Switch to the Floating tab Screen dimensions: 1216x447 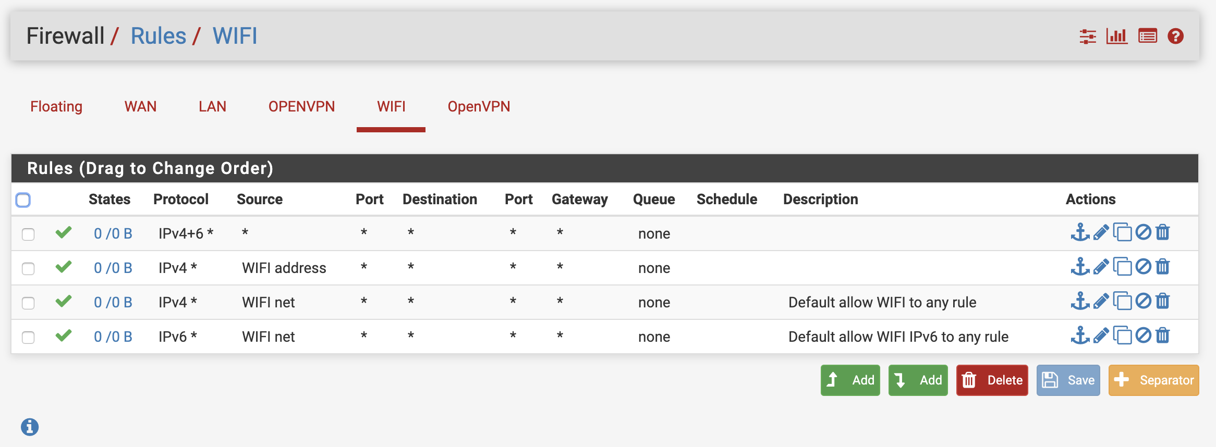tap(56, 107)
